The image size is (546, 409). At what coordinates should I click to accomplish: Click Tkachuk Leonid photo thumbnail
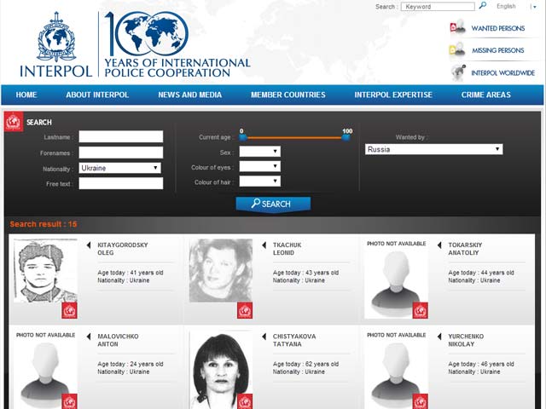click(221, 270)
